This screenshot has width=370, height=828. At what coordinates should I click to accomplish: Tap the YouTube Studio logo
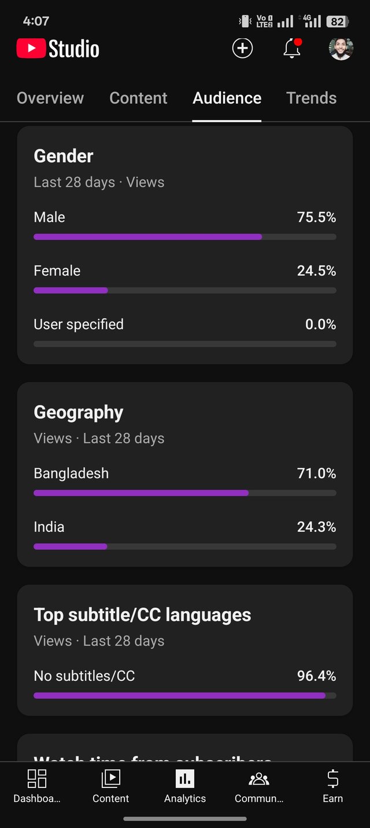pyautogui.click(x=58, y=49)
